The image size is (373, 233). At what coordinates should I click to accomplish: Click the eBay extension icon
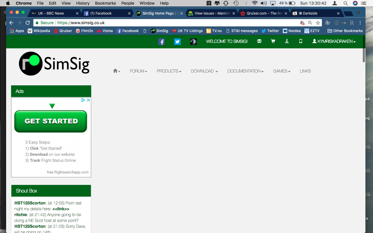pyautogui.click(x=344, y=23)
